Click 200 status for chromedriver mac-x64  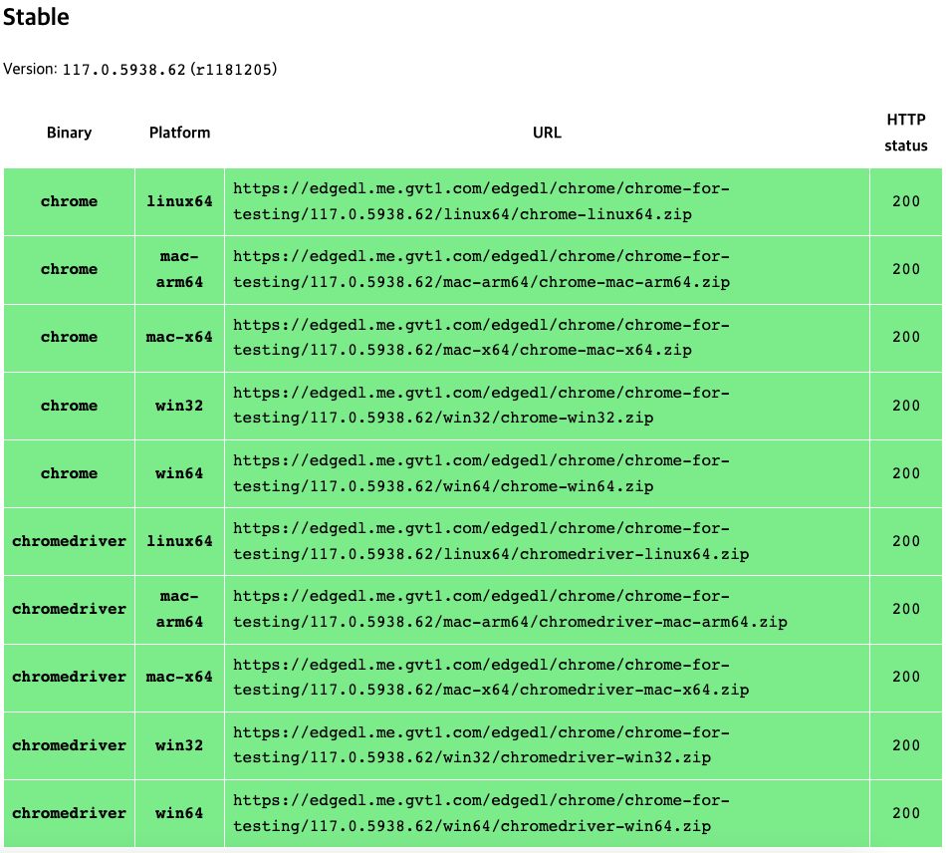[x=906, y=678]
